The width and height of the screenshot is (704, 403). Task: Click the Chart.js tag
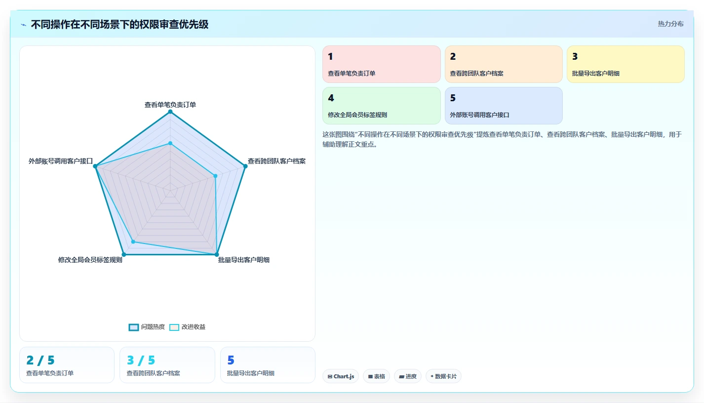tap(341, 376)
